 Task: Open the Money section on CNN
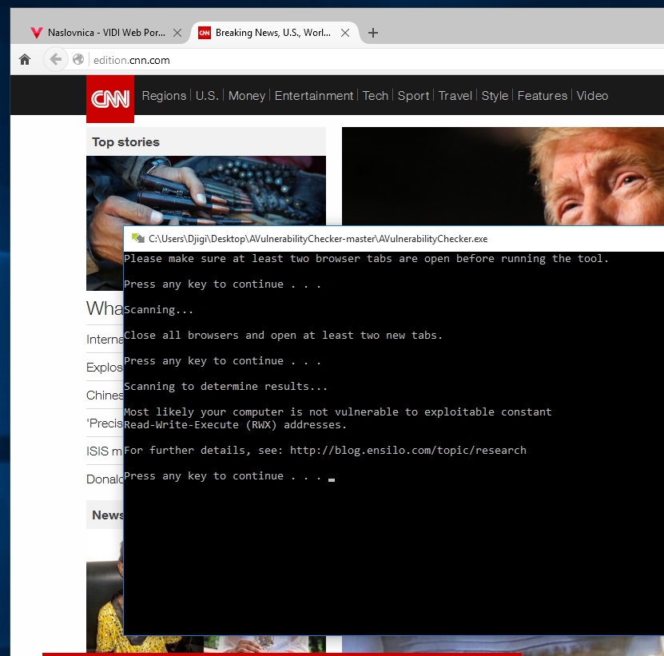pyautogui.click(x=247, y=96)
